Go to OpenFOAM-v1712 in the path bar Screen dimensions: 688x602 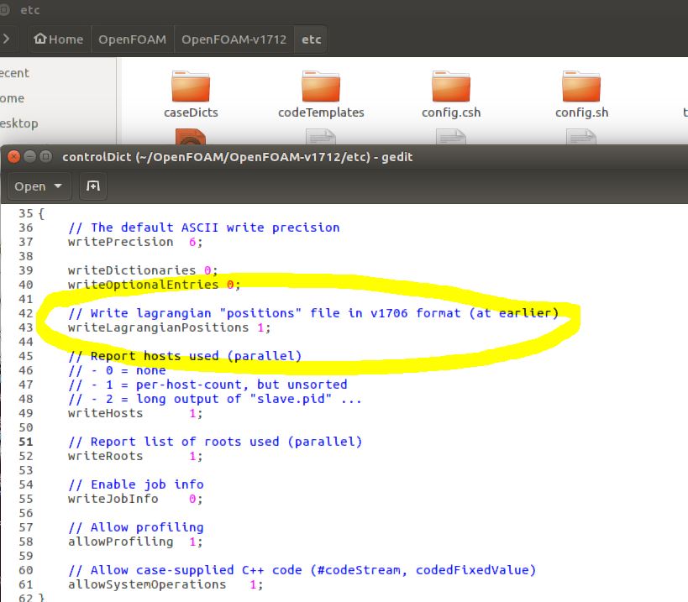234,39
